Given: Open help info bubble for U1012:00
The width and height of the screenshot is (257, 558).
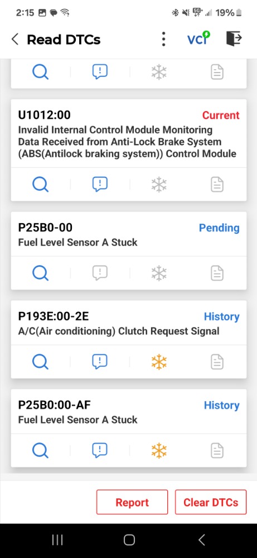Looking at the screenshot, I should click(100, 184).
